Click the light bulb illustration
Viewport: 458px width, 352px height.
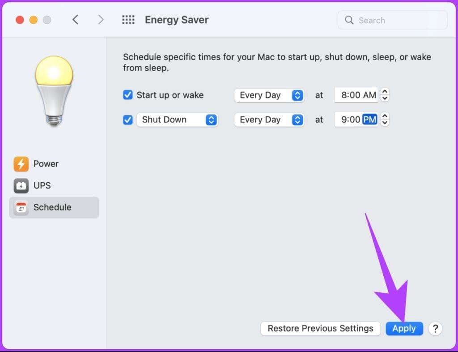(54, 90)
